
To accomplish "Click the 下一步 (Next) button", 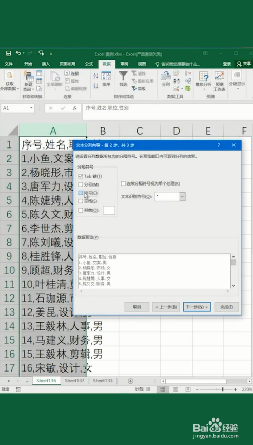I will 197,307.
